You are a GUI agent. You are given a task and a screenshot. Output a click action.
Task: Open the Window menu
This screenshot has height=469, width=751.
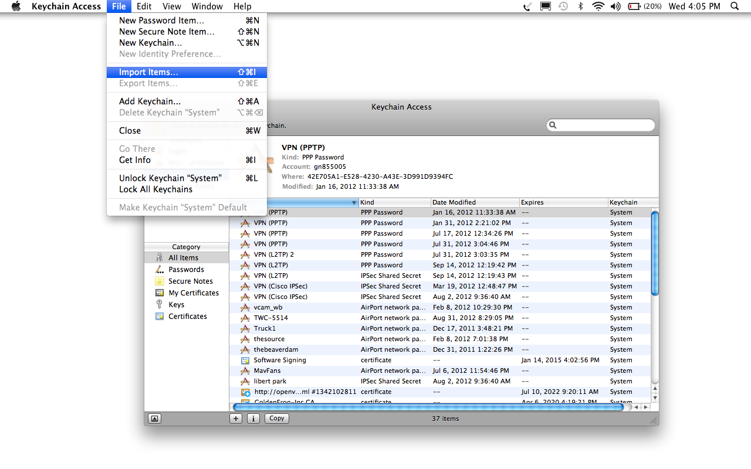(207, 6)
